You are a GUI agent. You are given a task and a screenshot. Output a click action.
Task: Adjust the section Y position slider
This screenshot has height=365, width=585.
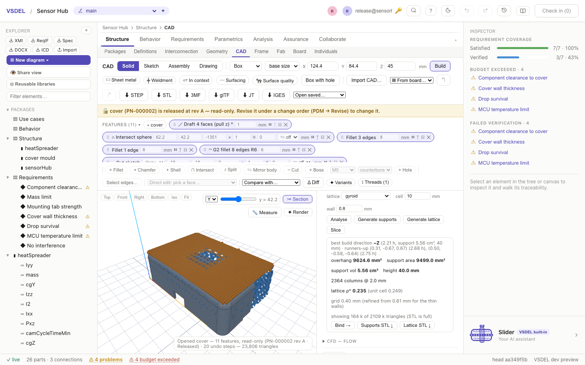tap(238, 199)
